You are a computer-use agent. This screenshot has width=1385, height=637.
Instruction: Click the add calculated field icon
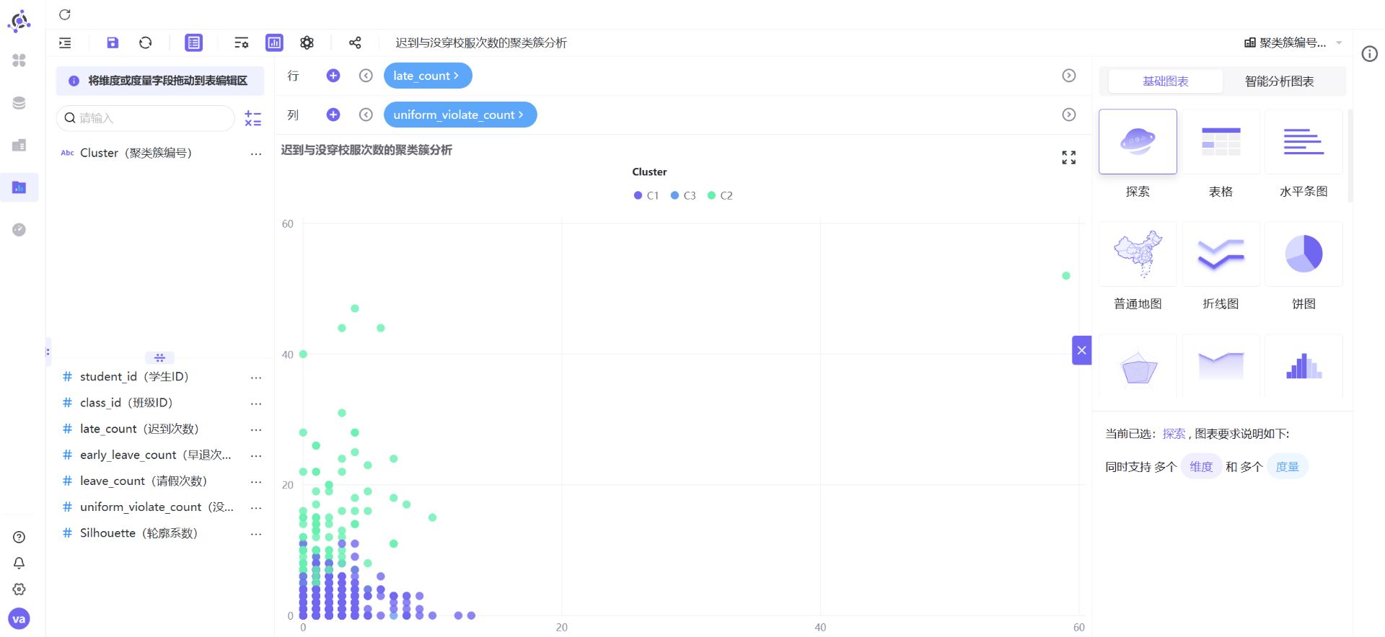click(x=252, y=118)
